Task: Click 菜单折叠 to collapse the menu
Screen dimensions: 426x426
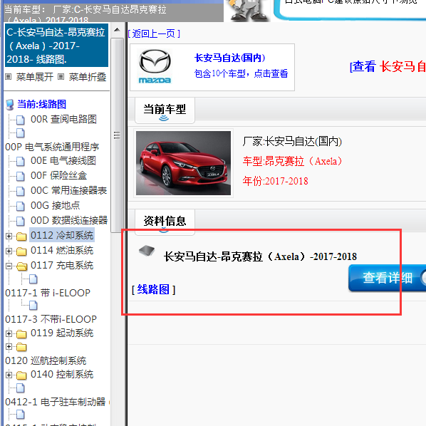Action: (x=88, y=77)
